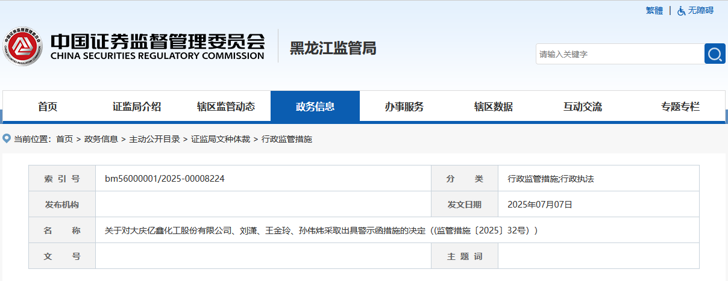Click the 分类 label cell
This screenshot has width=728, height=281.
click(465, 179)
